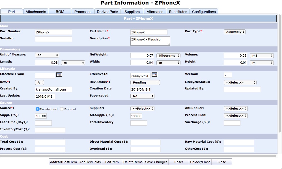This screenshot has width=282, height=169.
Task: Open the Unit of Measure dropdown
Action: [47, 54]
